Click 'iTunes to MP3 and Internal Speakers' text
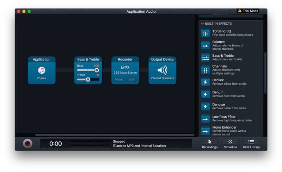The image size is (282, 172). [139, 146]
